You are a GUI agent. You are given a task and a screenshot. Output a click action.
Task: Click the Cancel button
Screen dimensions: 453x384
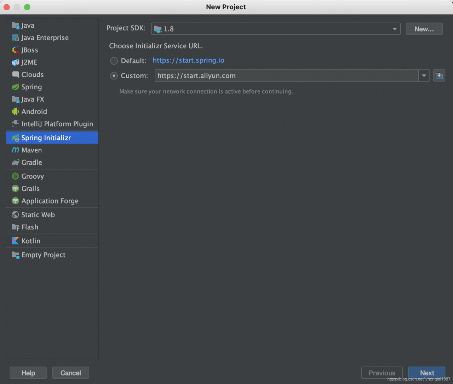pos(70,373)
